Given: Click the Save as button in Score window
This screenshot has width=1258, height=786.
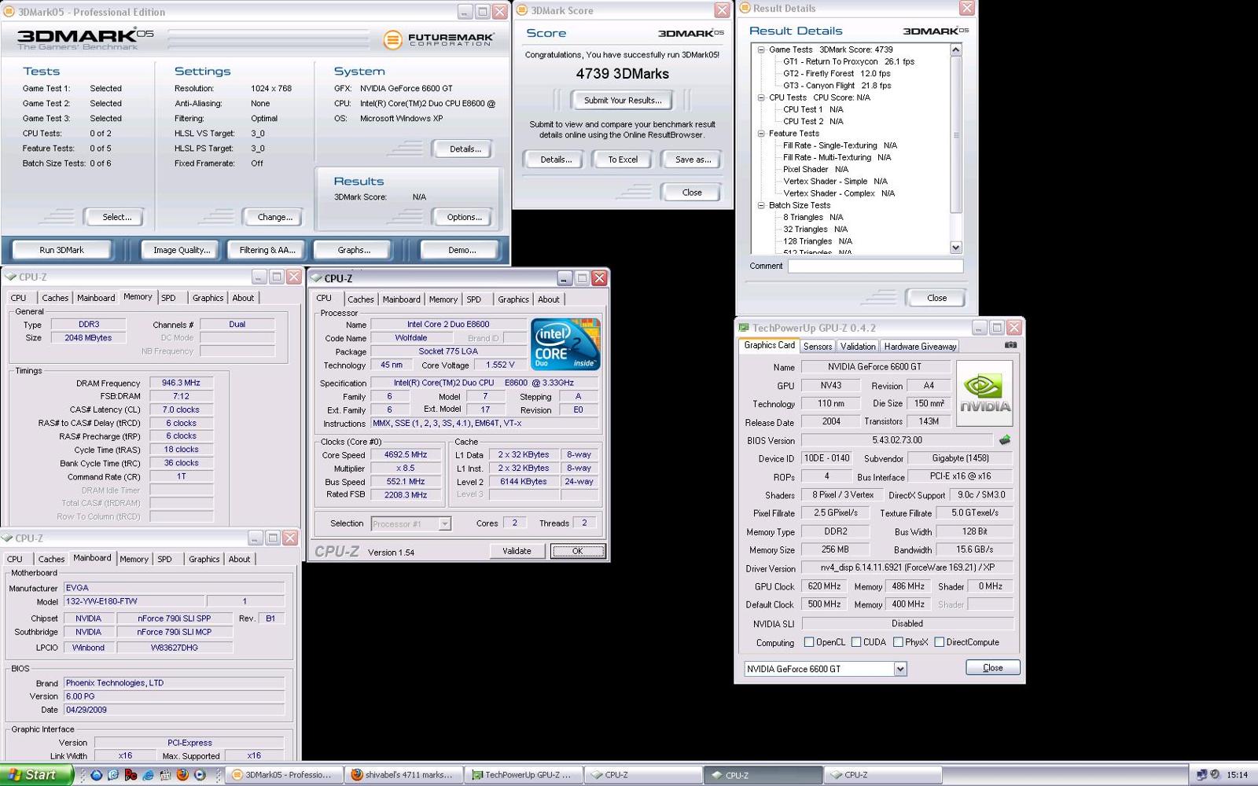Looking at the screenshot, I should (693, 160).
